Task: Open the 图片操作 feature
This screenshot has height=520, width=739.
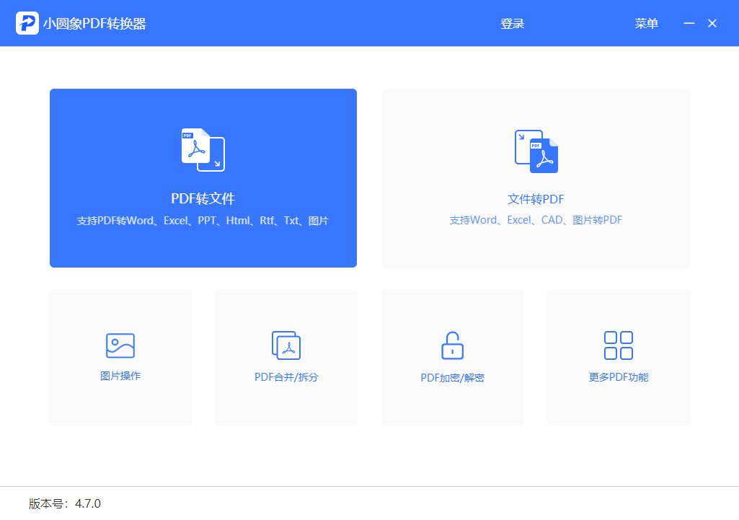Action: click(x=120, y=357)
